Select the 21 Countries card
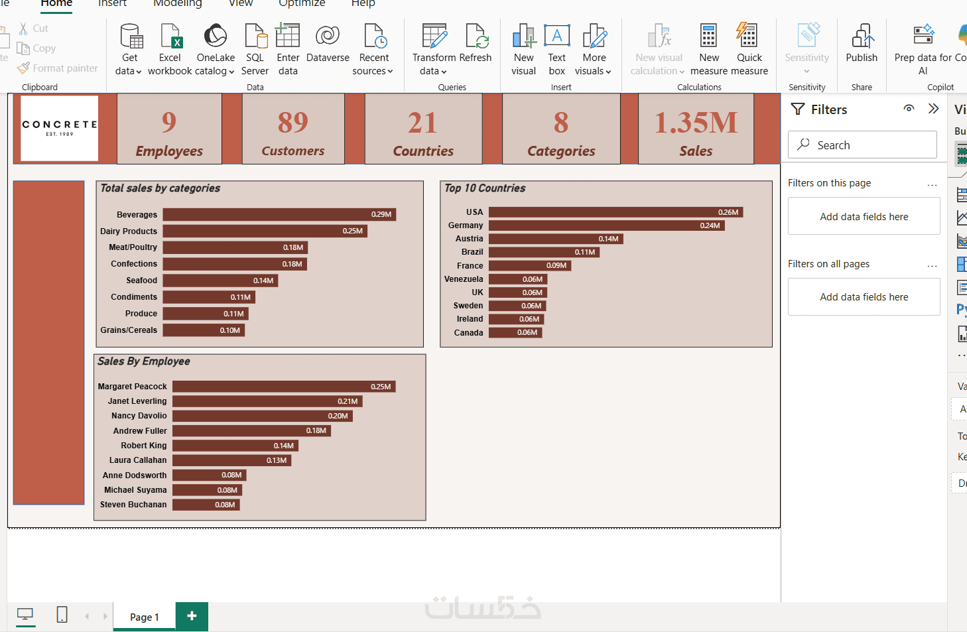The height and width of the screenshot is (632, 967). point(423,129)
